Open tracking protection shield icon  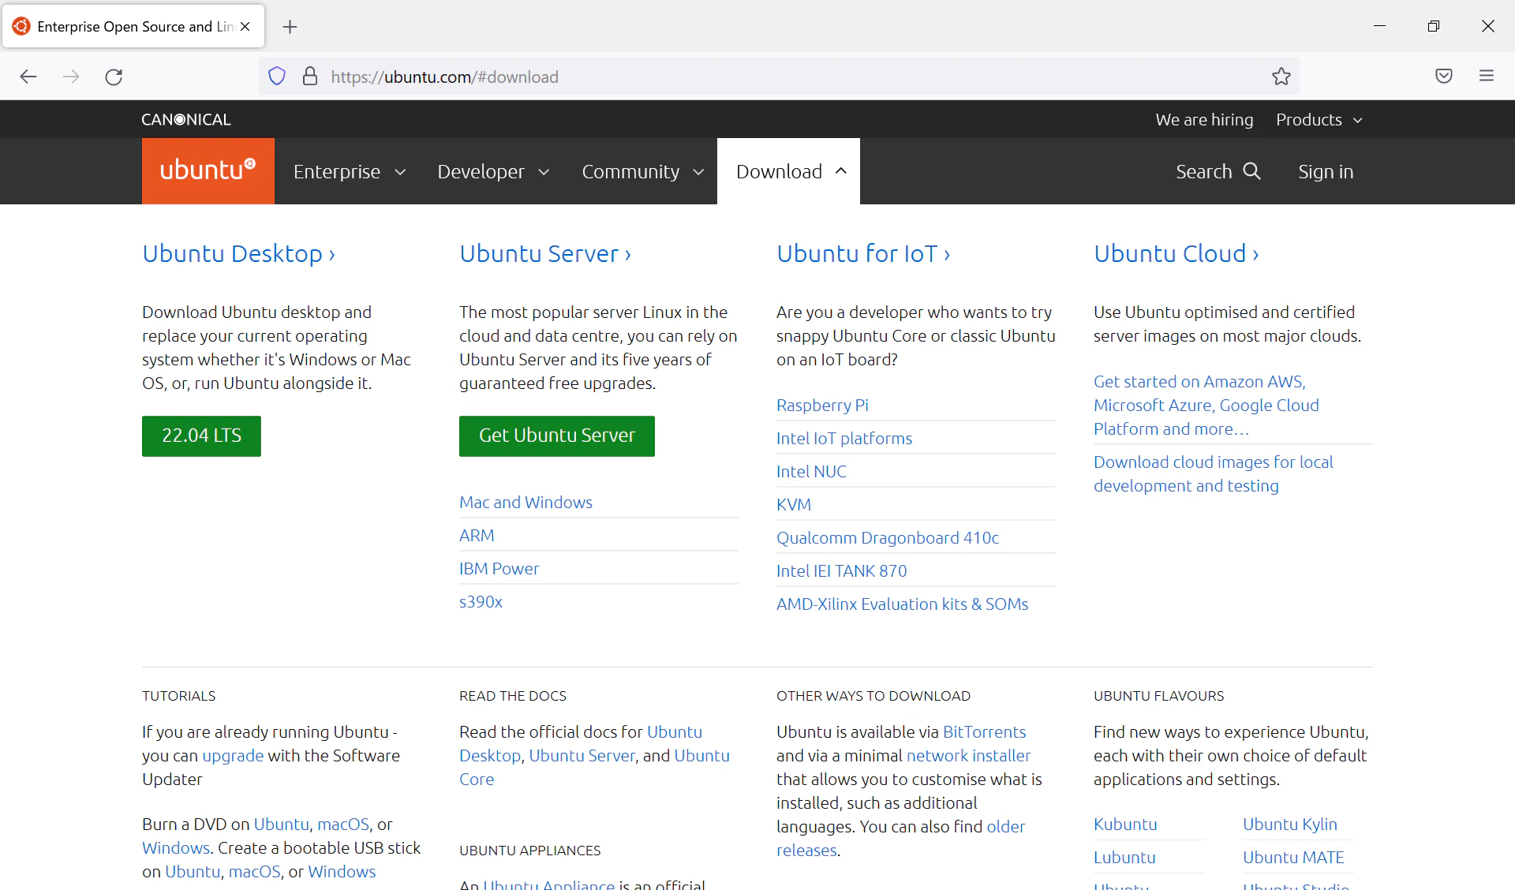point(277,77)
